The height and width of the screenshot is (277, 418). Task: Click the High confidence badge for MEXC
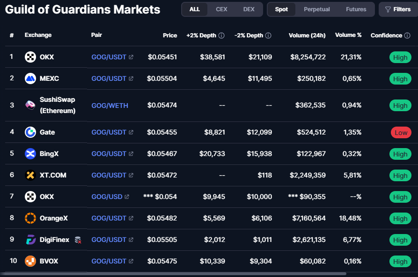(x=400, y=79)
